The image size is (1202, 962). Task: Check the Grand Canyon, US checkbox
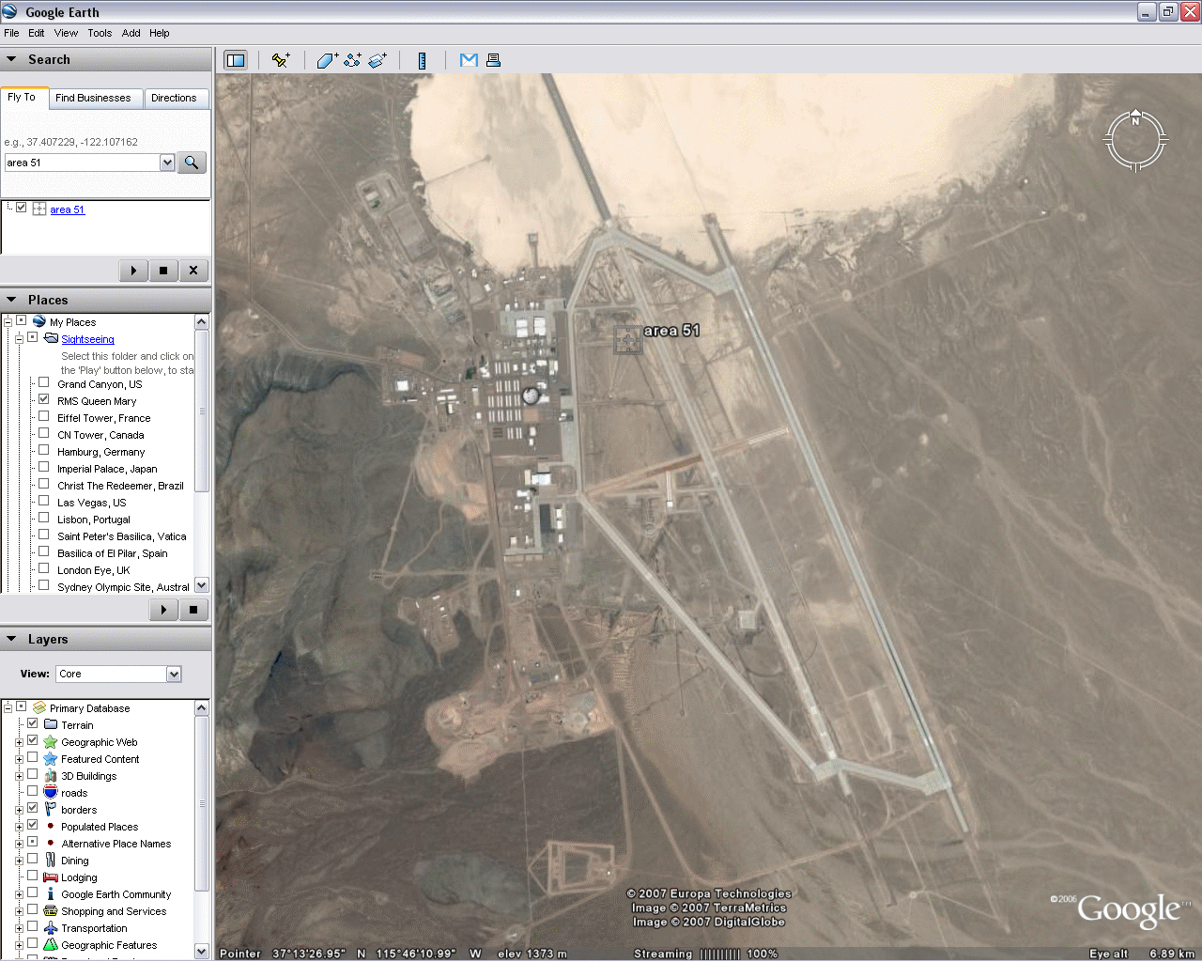pos(44,383)
